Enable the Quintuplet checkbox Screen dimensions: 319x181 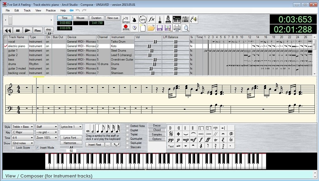pos(127,139)
